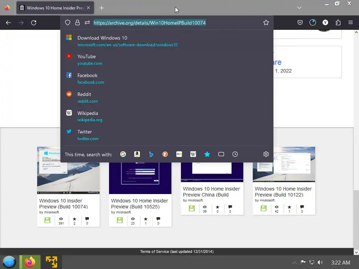
Task: Expand the list all tabs chevron
Action: (x=299, y=8)
